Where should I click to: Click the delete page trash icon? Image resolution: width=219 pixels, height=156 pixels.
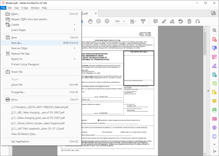tap(189, 21)
